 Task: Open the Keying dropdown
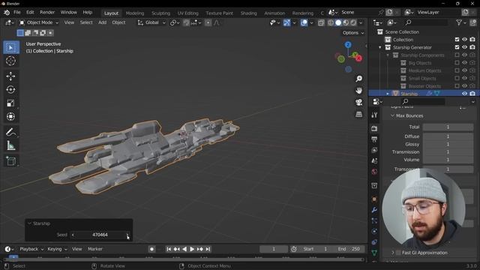[57, 249]
